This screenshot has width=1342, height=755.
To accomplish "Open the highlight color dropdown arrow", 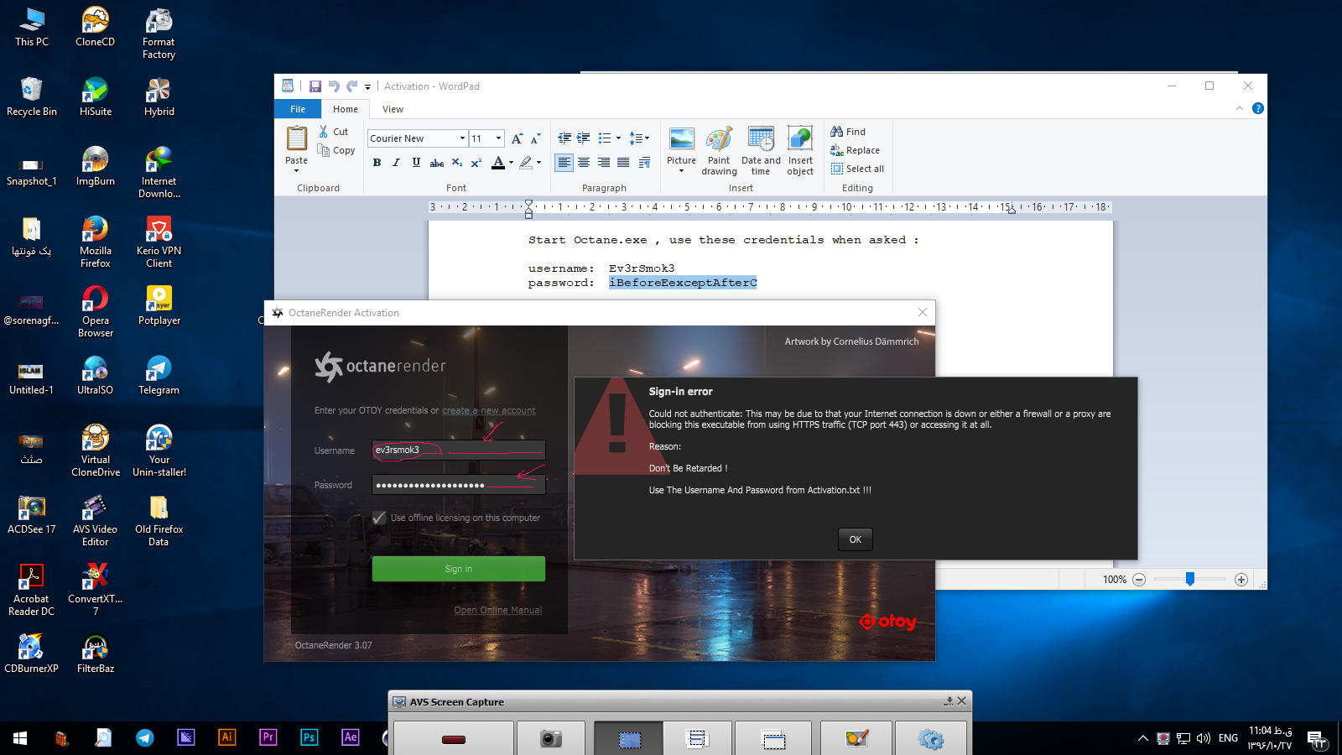I will 538,163.
